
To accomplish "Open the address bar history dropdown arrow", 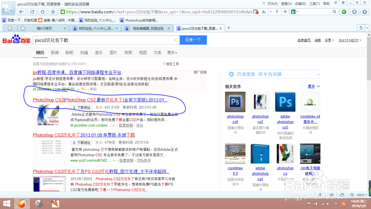I will 270,12.
